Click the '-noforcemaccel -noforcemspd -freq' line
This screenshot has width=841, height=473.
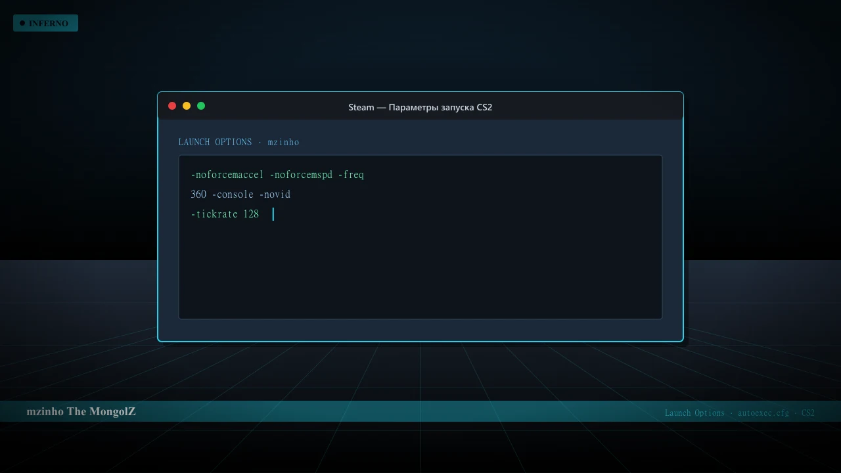point(277,175)
